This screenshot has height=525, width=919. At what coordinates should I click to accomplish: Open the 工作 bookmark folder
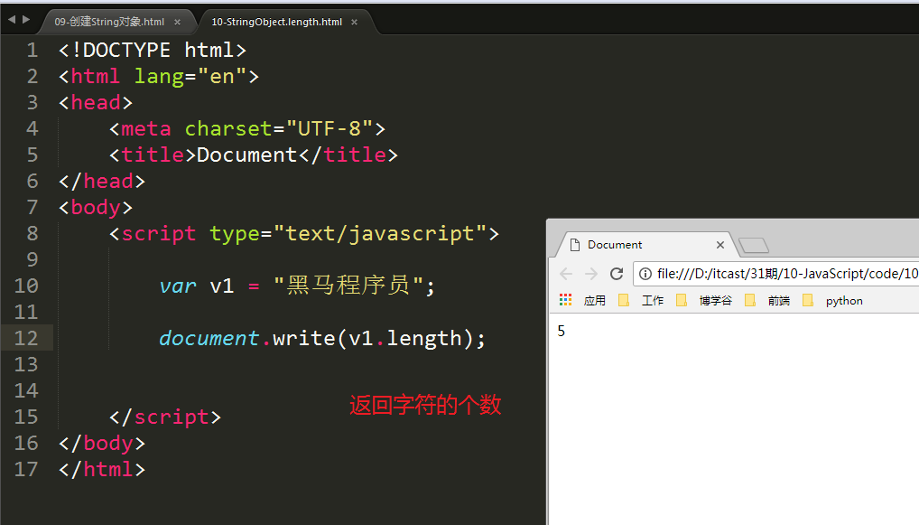click(641, 300)
